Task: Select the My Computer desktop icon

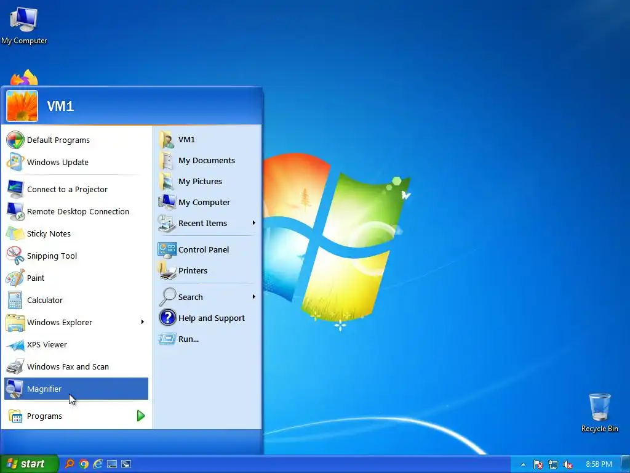Action: (x=24, y=25)
